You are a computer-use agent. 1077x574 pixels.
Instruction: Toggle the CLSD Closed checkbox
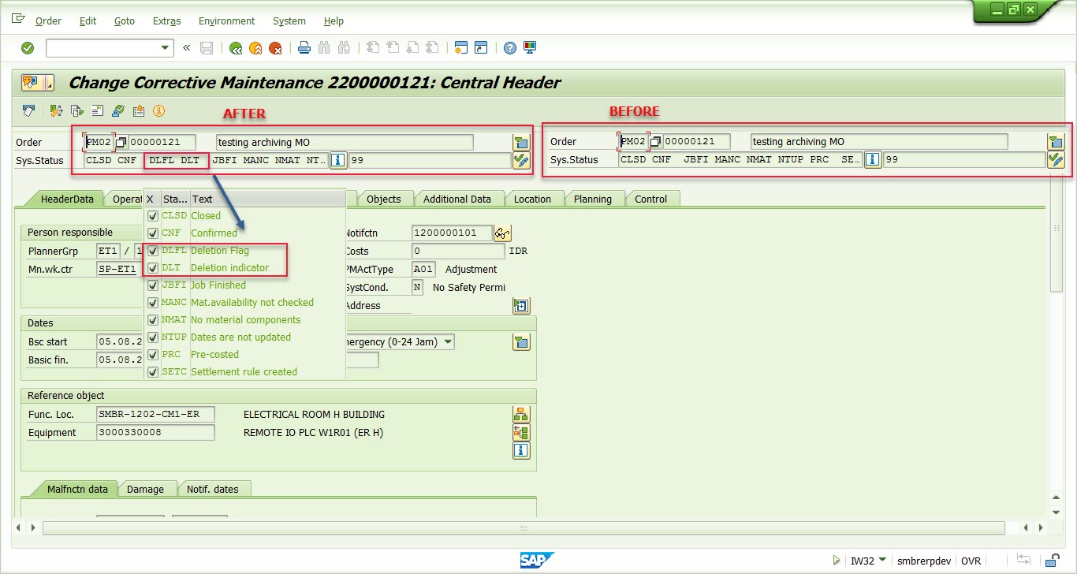pos(153,216)
